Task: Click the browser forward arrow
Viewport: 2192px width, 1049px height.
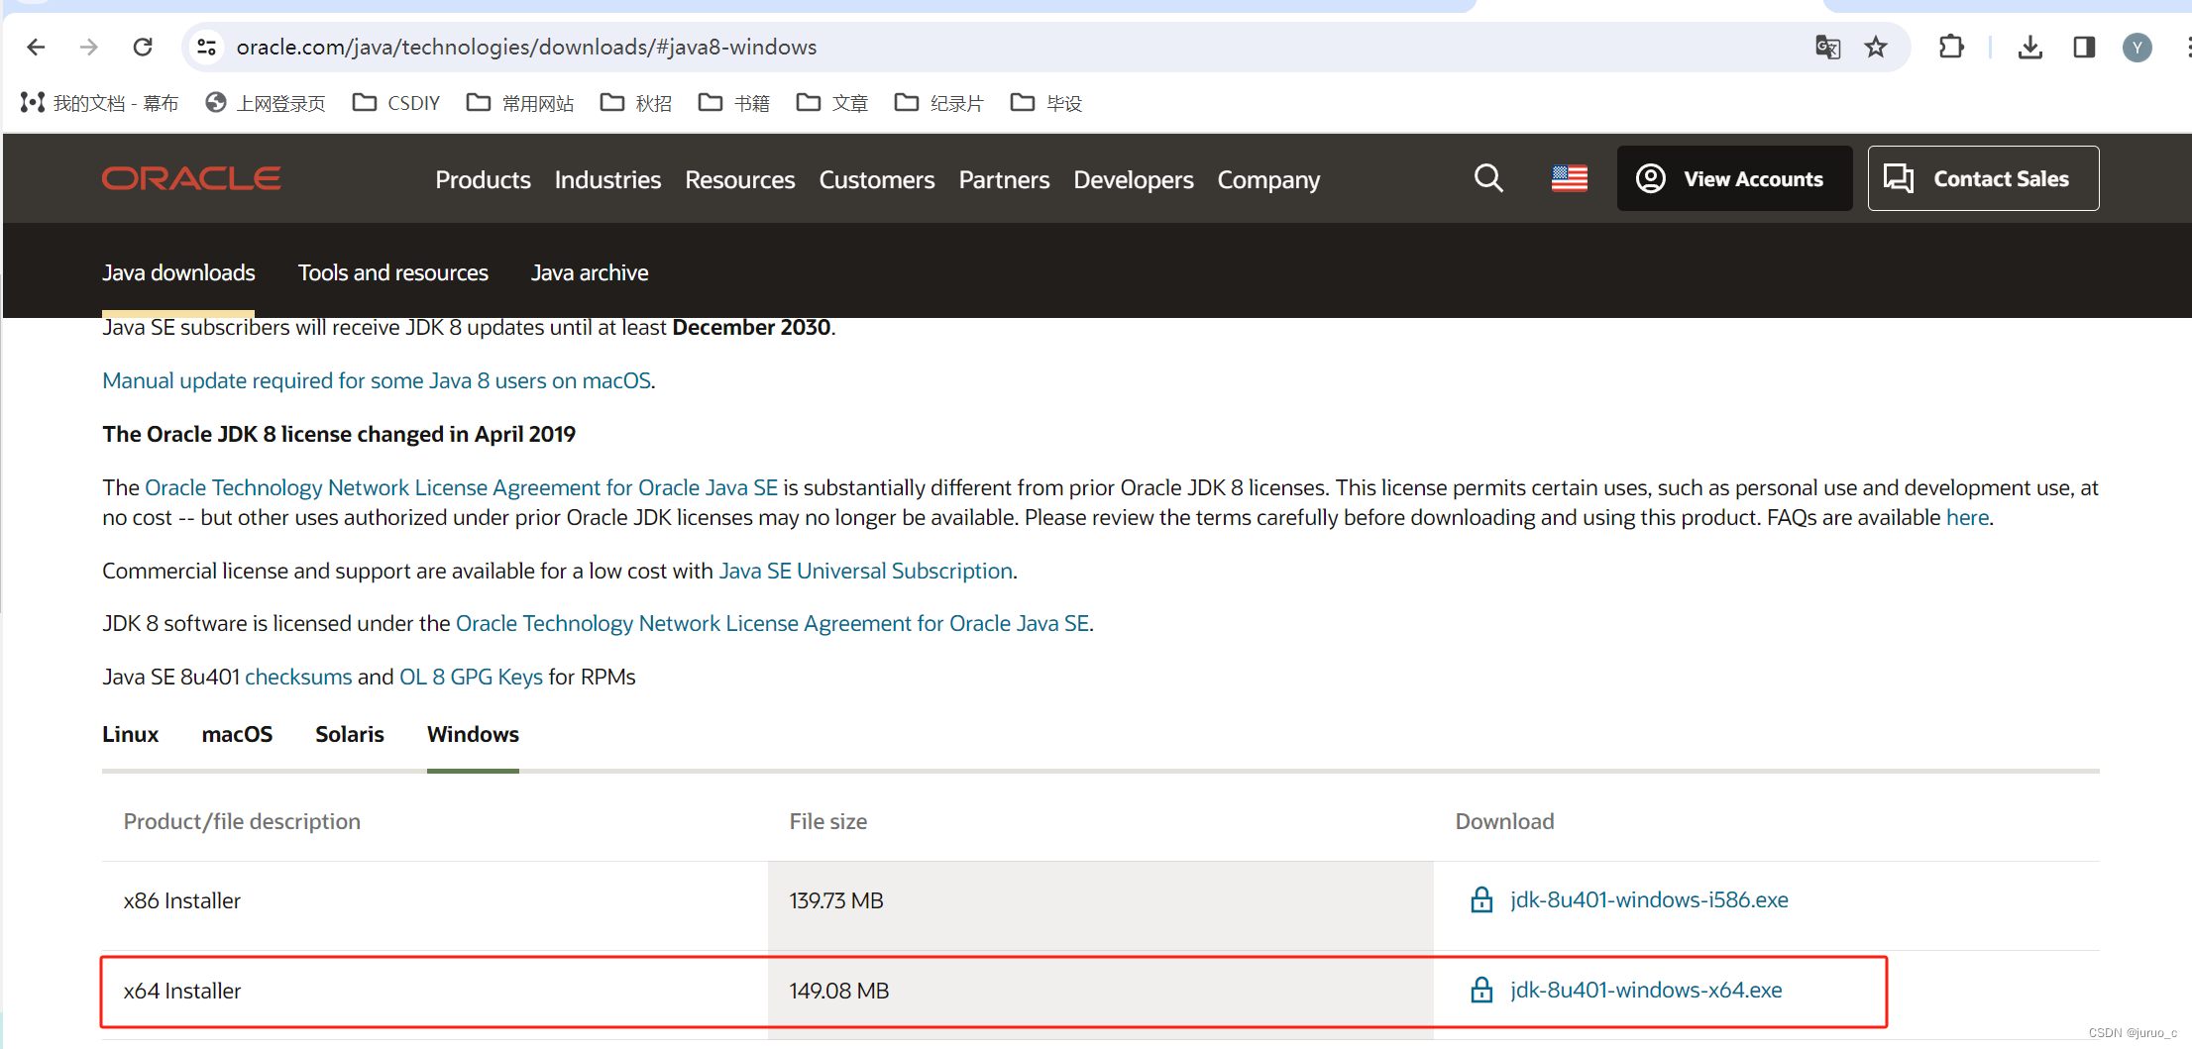Action: tap(89, 47)
